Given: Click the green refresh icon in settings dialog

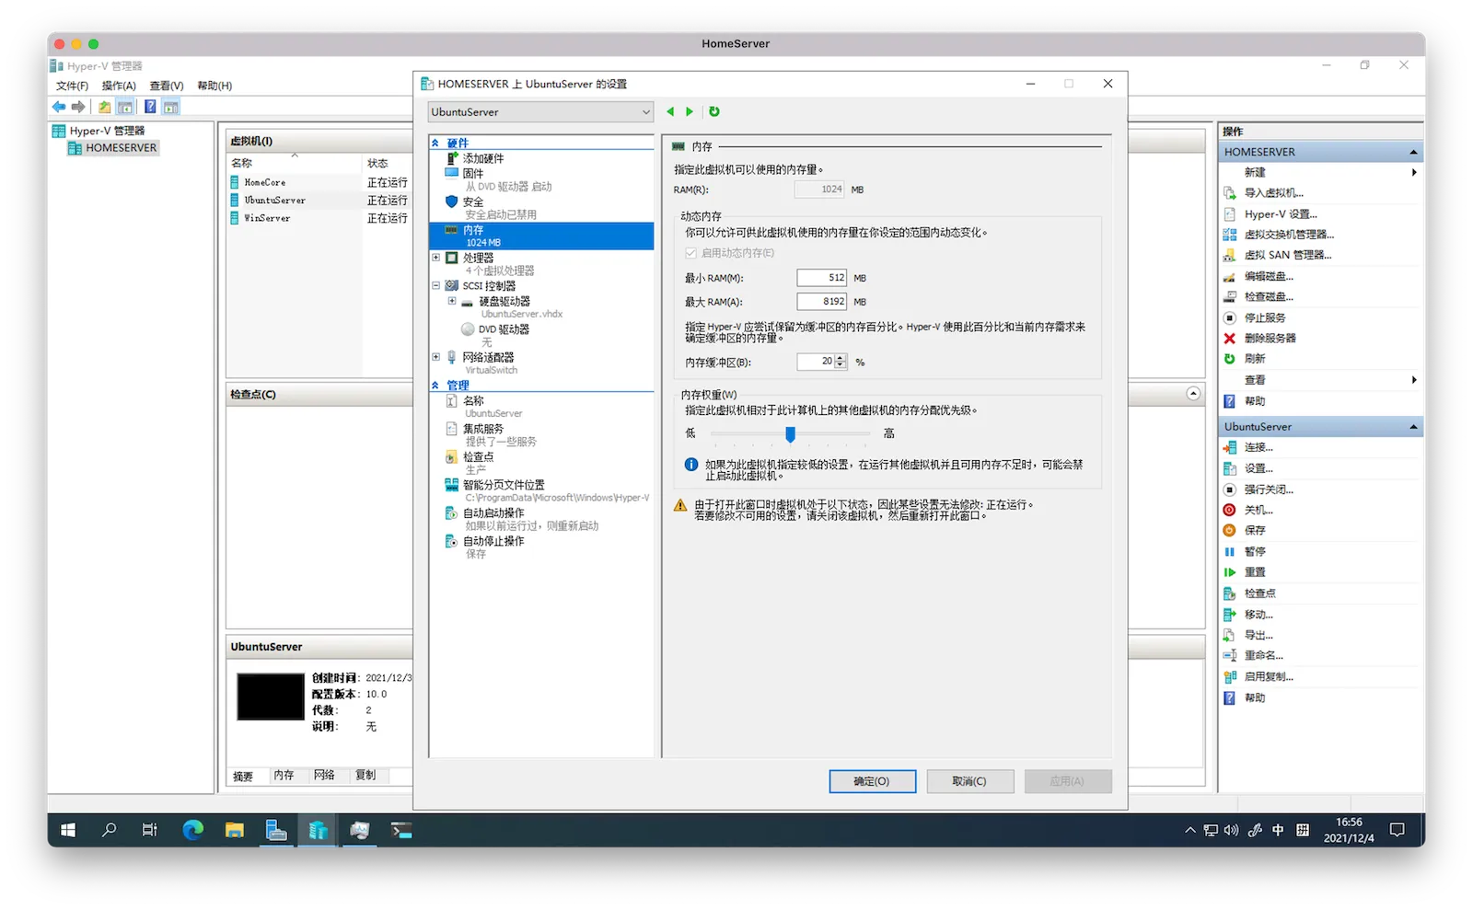Looking at the screenshot, I should (713, 111).
